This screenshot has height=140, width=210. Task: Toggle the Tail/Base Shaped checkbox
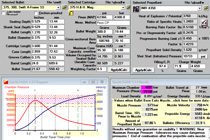point(3,13)
